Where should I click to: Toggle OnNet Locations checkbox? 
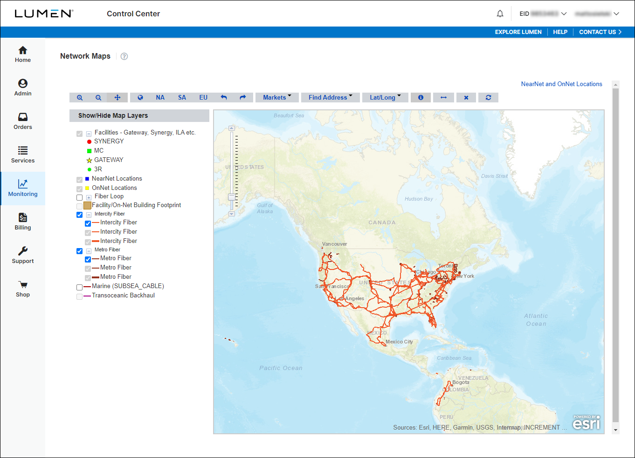79,189
